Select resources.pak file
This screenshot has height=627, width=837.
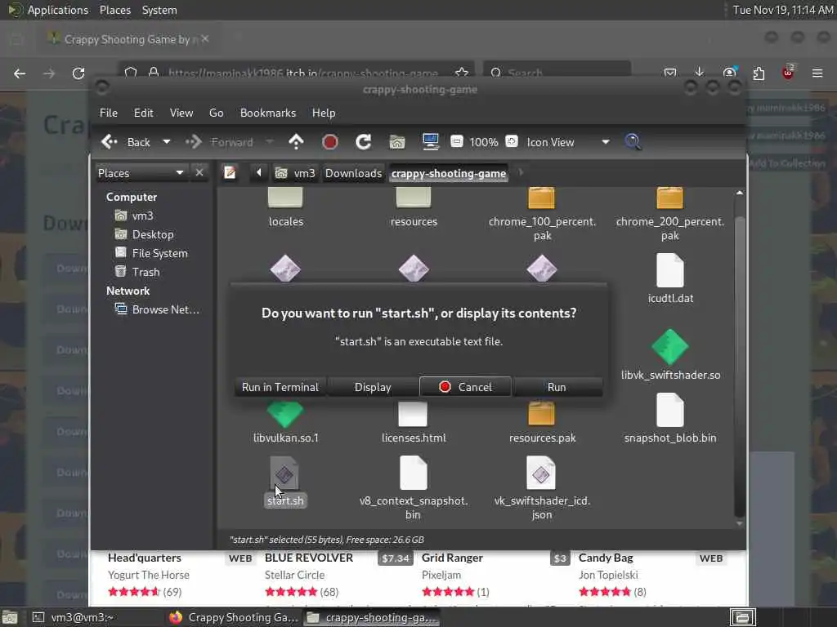coord(542,425)
